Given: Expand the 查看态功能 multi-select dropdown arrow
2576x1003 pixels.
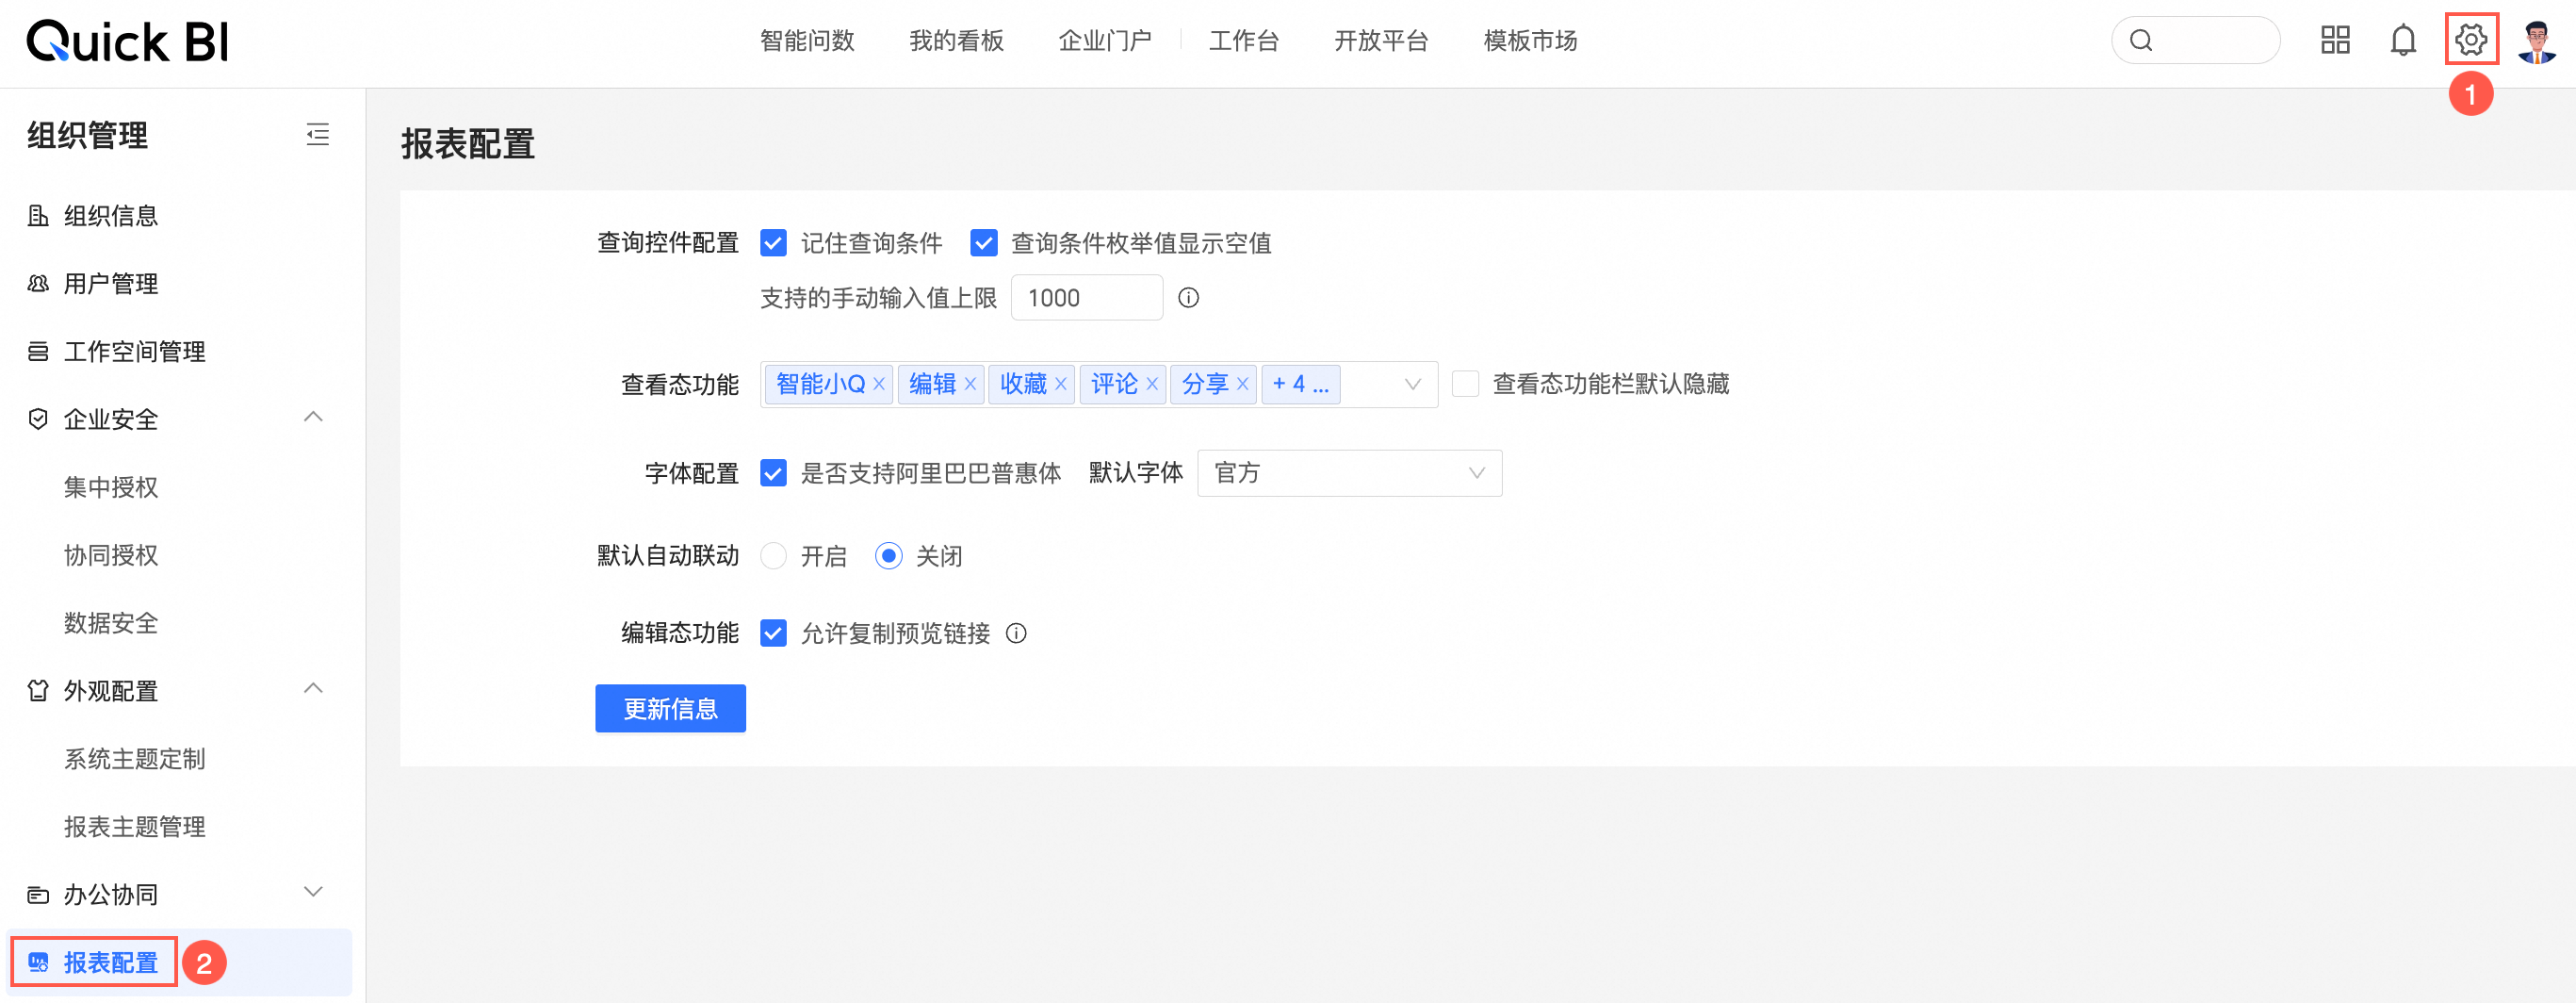Looking at the screenshot, I should 1412,384.
